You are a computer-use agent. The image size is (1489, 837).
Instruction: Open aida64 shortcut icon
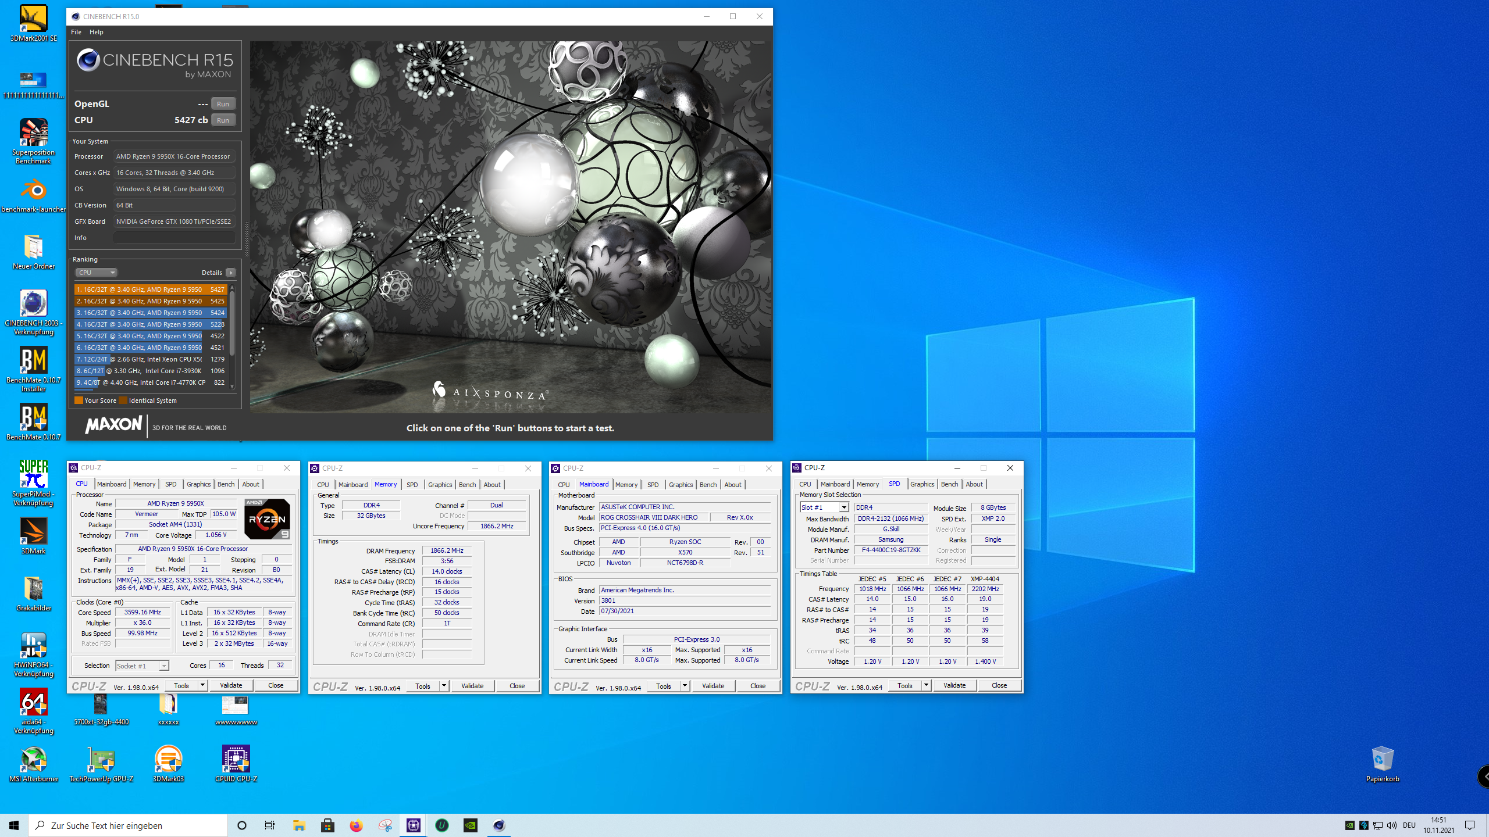(33, 711)
